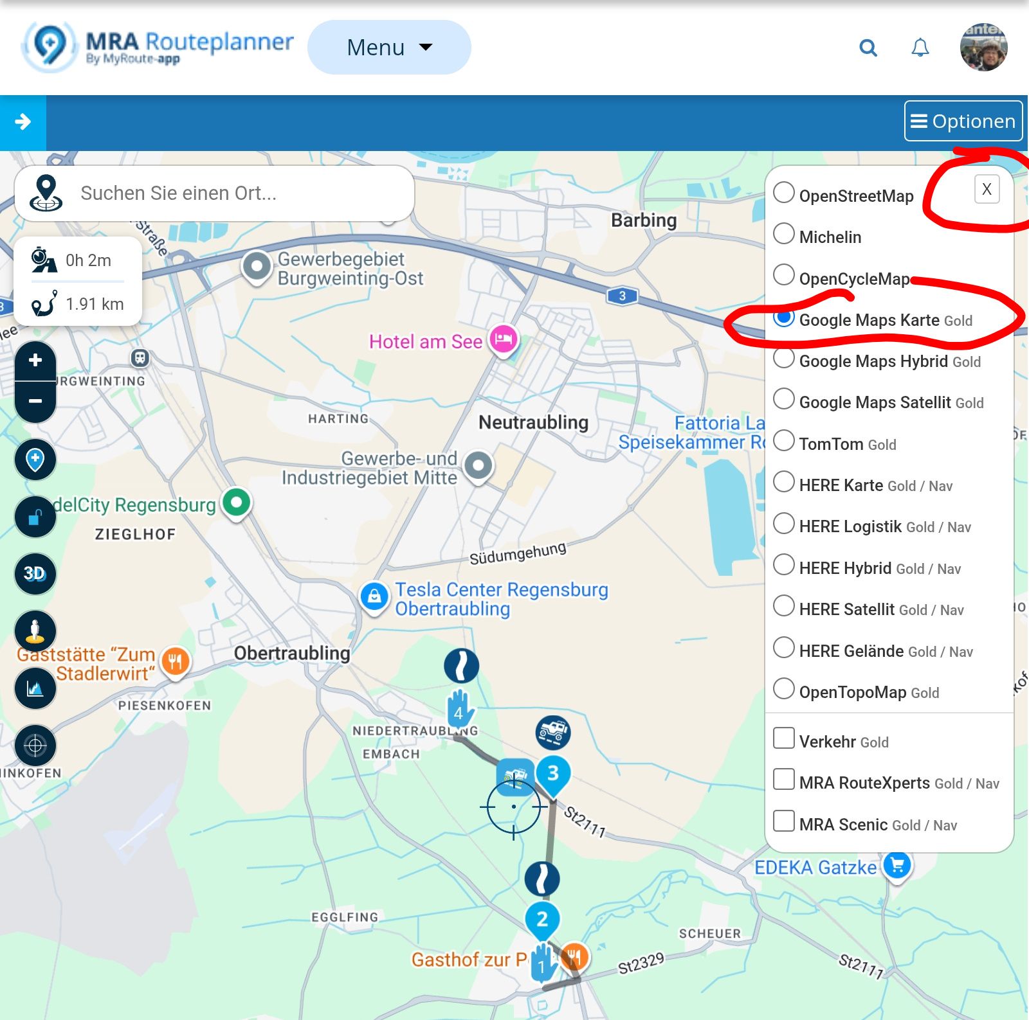Click the add waypoint pin icon

tap(35, 460)
